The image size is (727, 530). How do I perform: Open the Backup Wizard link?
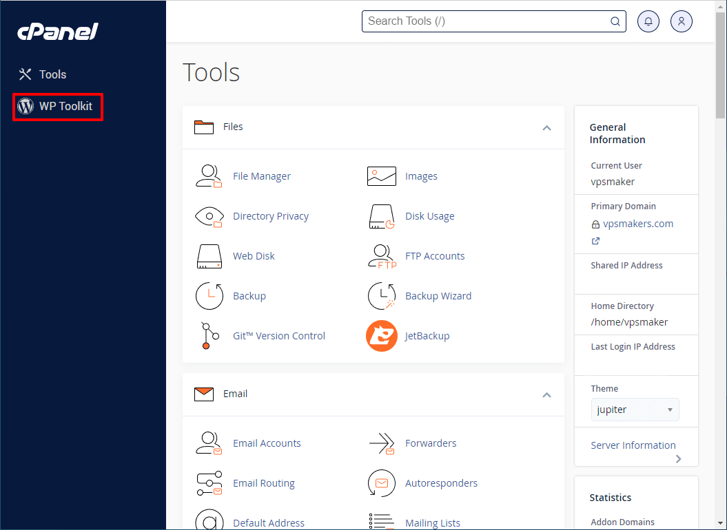(438, 295)
